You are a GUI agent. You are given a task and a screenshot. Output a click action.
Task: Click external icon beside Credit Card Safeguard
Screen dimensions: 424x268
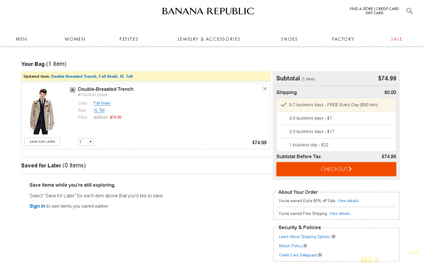click(320, 255)
